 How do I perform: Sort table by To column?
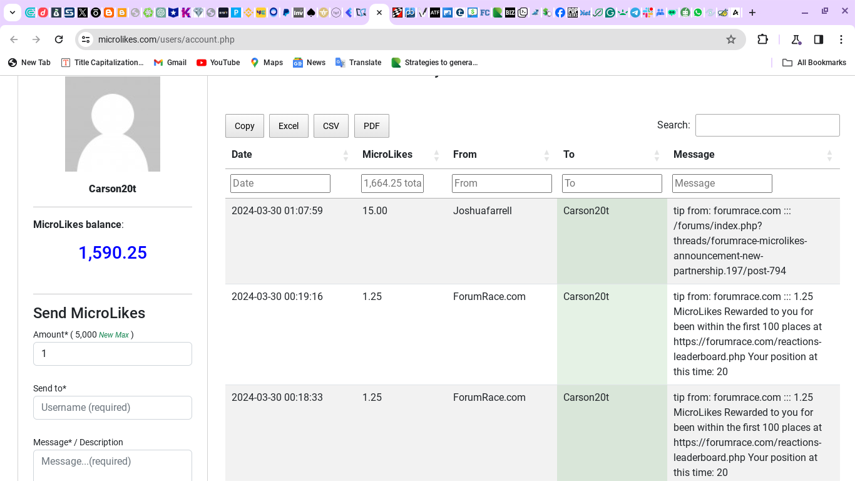point(612,155)
